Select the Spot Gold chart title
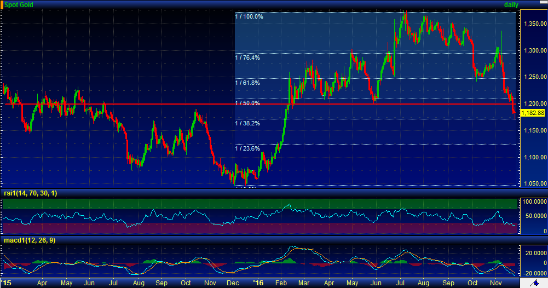 tap(19, 5)
